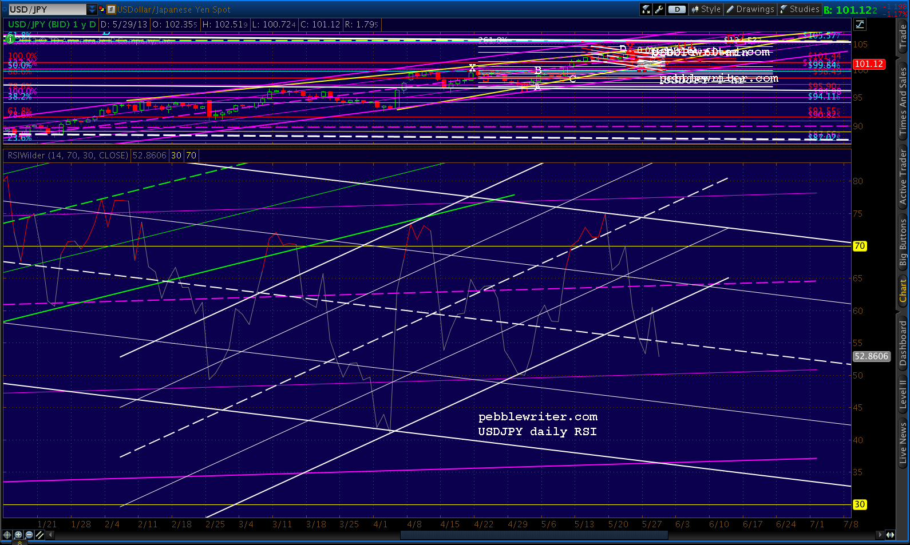Screen dimensions: 910x545
Task: Click the RSI value 52.8606 in study header
Action: tap(150, 155)
